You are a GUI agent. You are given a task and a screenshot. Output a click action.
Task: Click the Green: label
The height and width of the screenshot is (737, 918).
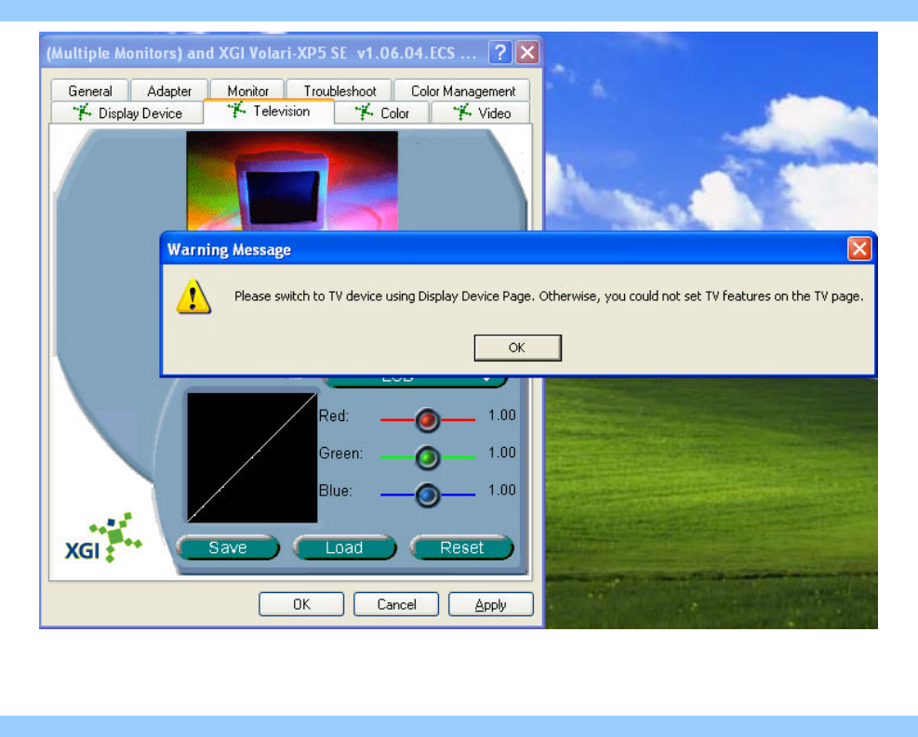340,454
